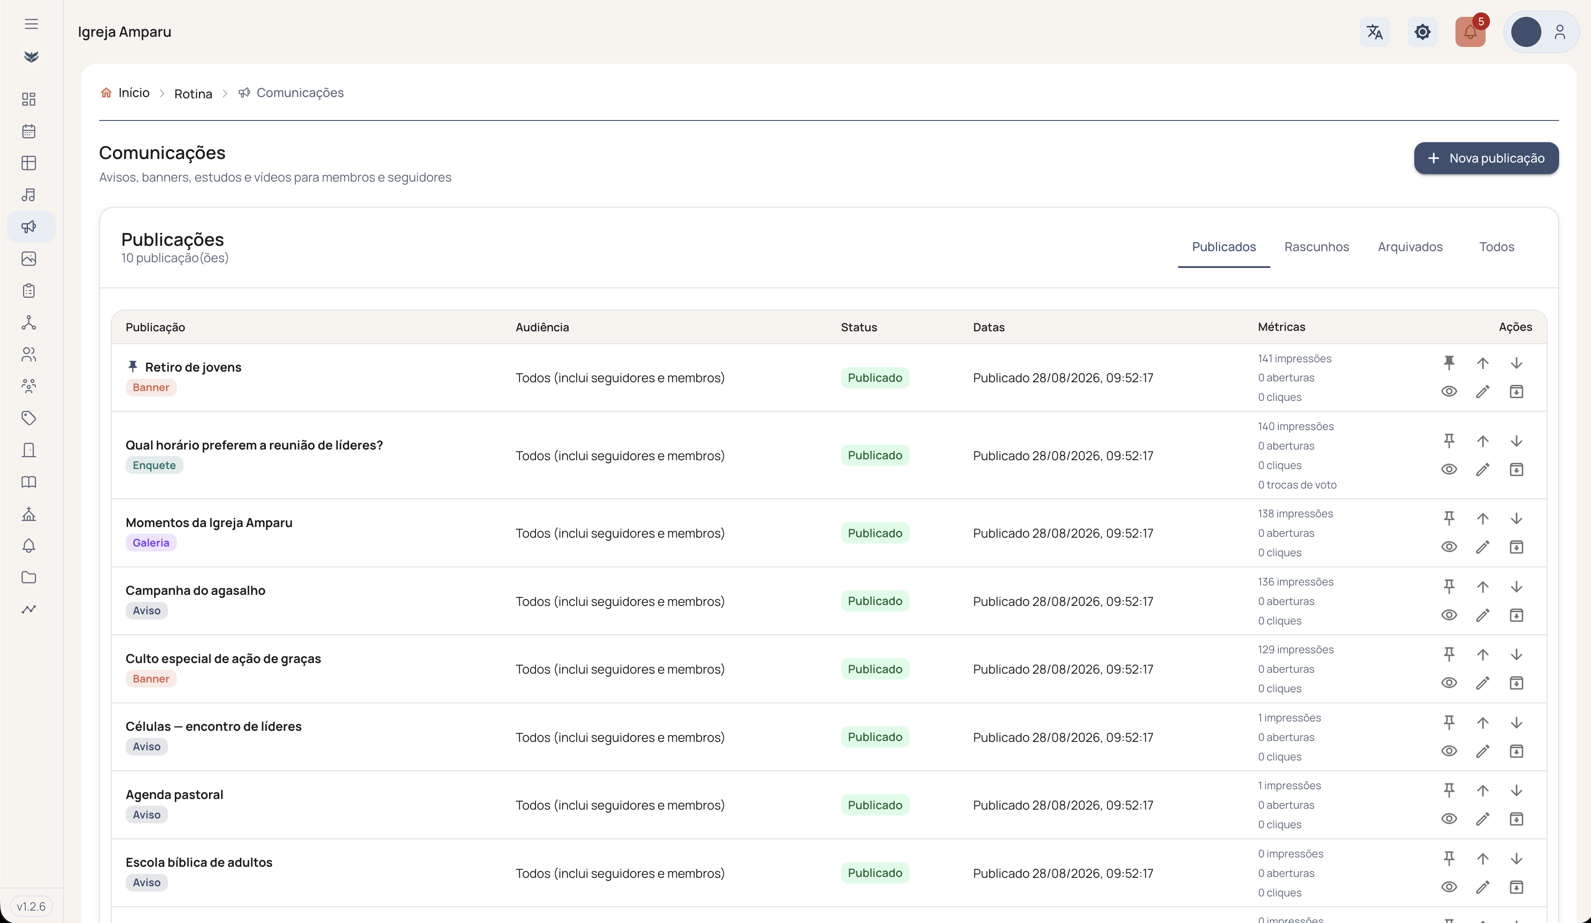Pin the Qual horário preferem enquete row
Viewport: 1591px width, 923px height.
click(1449, 441)
